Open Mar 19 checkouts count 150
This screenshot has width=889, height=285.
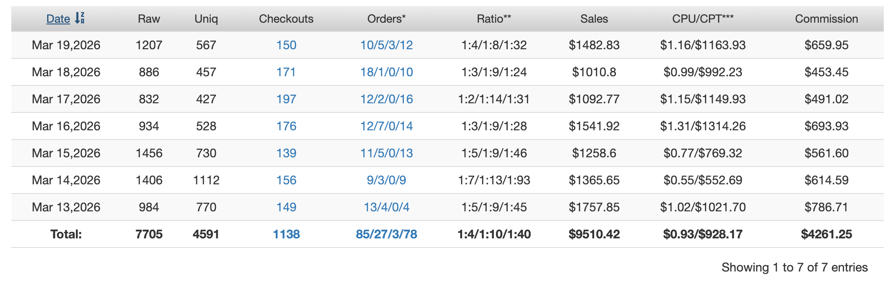pyautogui.click(x=286, y=45)
